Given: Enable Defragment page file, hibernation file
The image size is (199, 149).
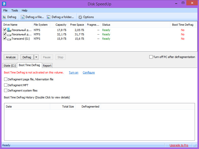Looking at the screenshot, I should 6,79.
